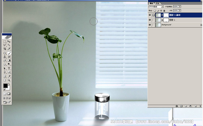Toggle visibility of 图层 1 副本 layer
203x126 pixels.
click(150, 15)
